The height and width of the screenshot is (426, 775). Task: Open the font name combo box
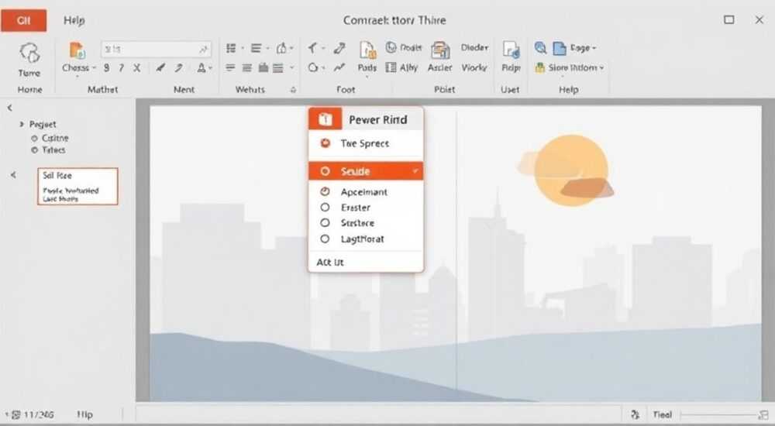(157, 50)
